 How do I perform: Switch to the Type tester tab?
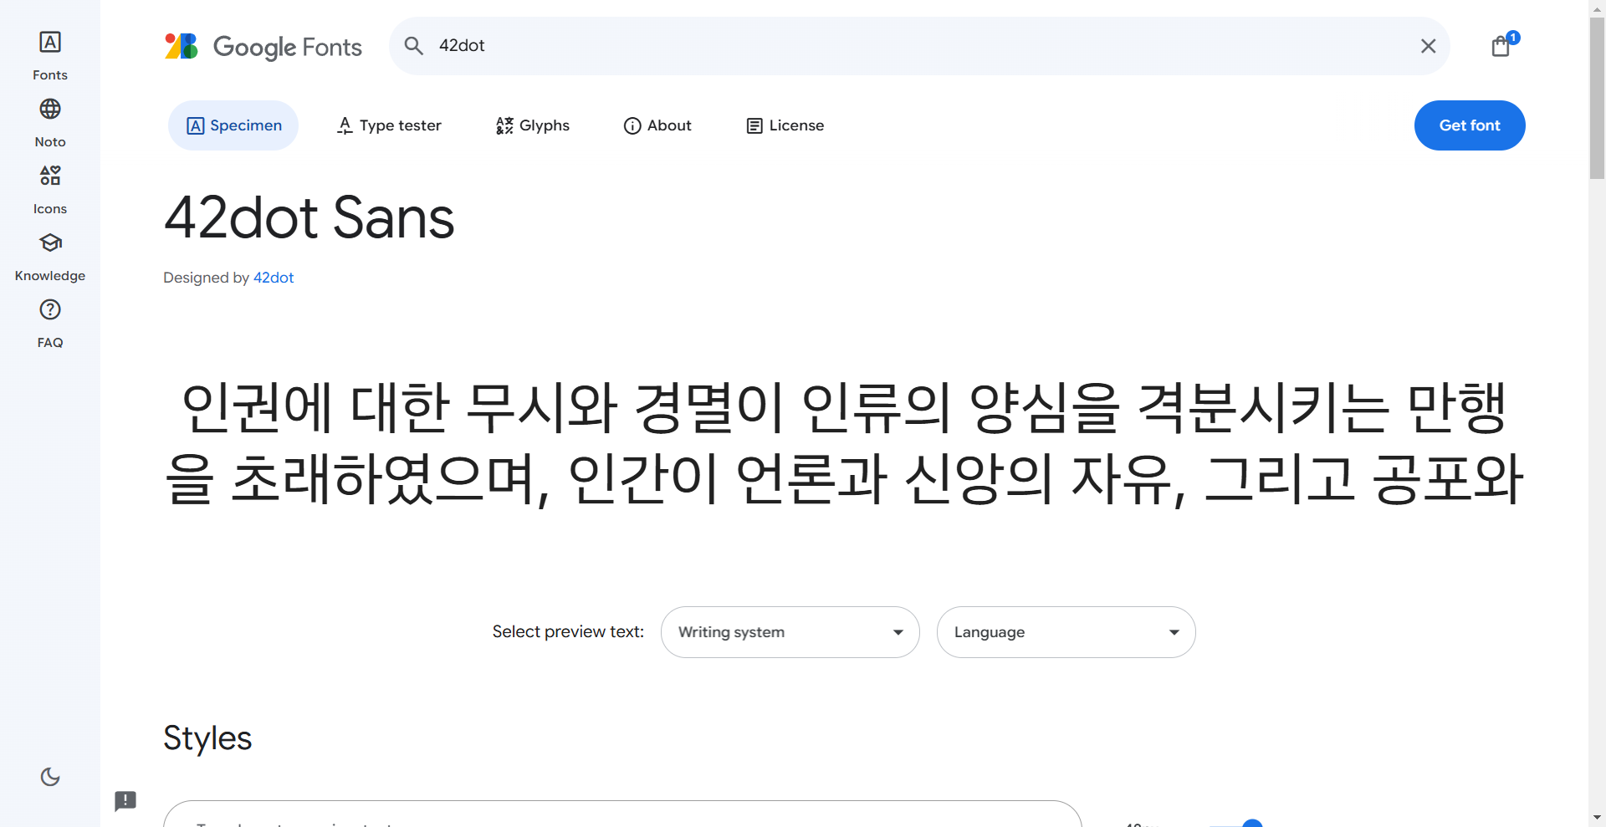pyautogui.click(x=389, y=125)
